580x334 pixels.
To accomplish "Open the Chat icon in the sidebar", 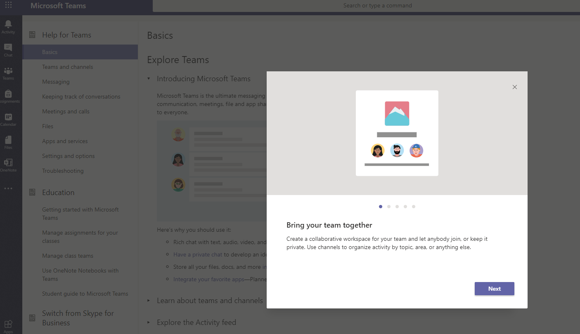I will pyautogui.click(x=8, y=47).
